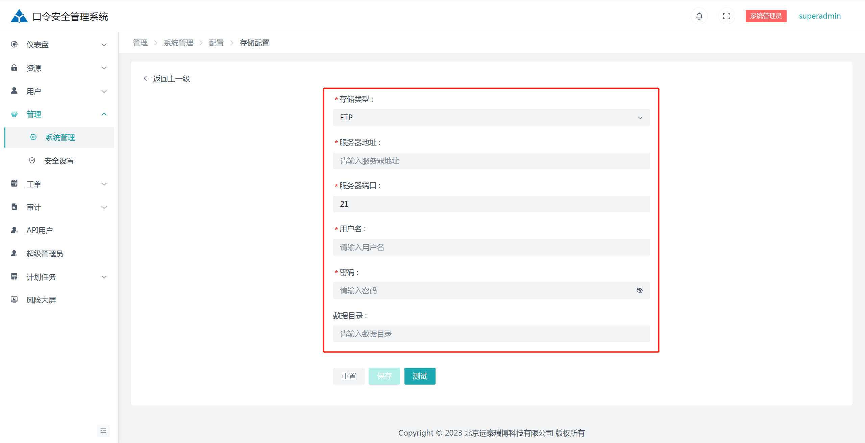Toggle fullscreen mode icon
Image resolution: width=865 pixels, height=443 pixels.
coord(726,16)
